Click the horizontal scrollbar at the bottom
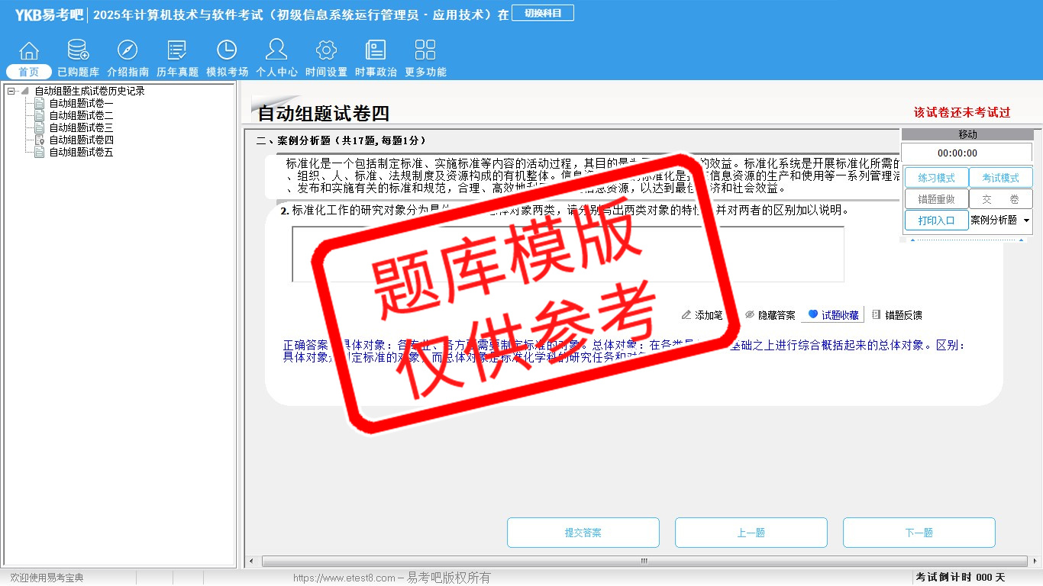 643,562
